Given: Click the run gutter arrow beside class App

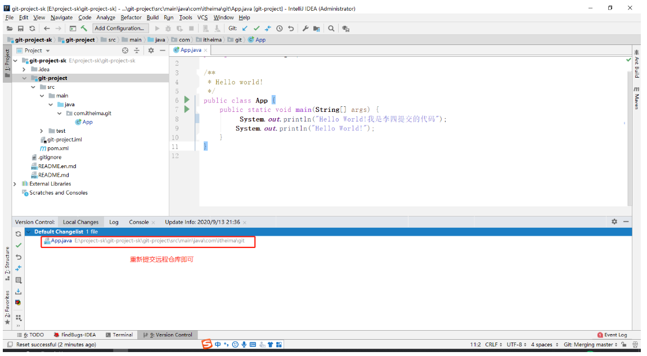Looking at the screenshot, I should coord(187,100).
